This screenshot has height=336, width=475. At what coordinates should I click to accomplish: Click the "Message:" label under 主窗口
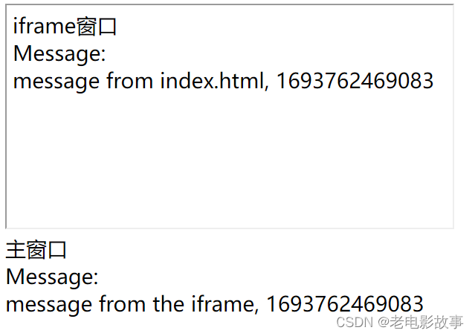click(52, 277)
